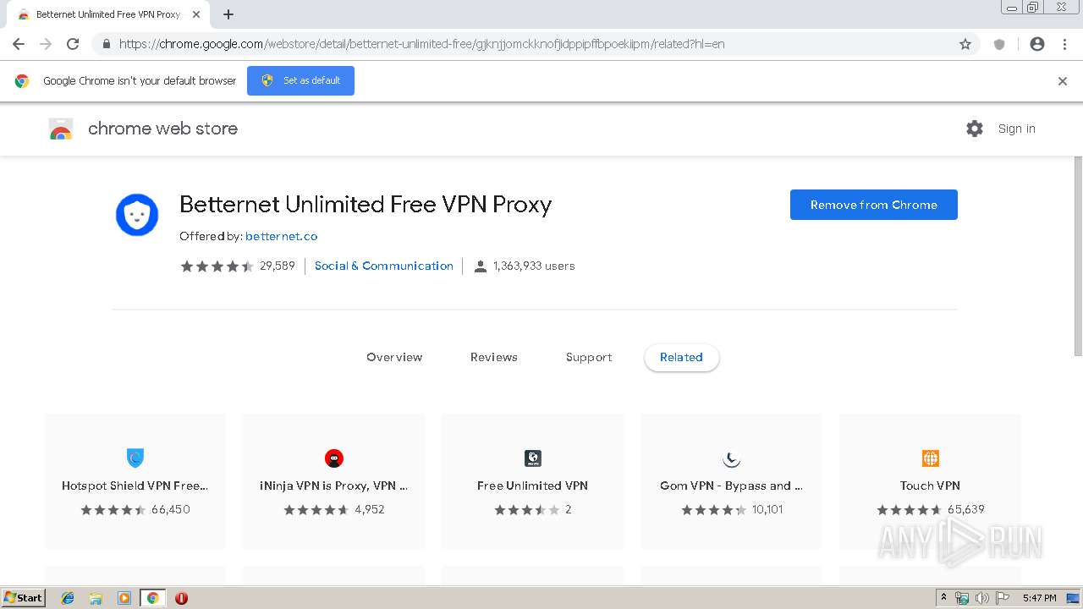
Task: Switch to the Reviews tab
Action: [x=494, y=357]
